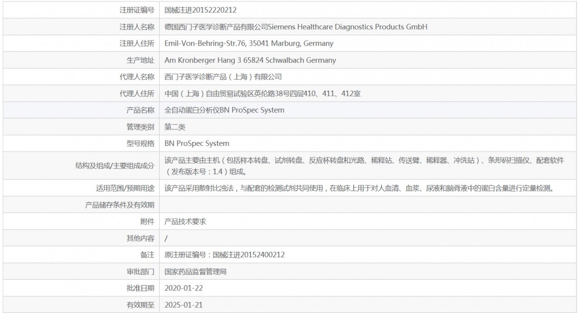This screenshot has width=579, height=313.
Task: Select the 第二类 value
Action: click(175, 127)
